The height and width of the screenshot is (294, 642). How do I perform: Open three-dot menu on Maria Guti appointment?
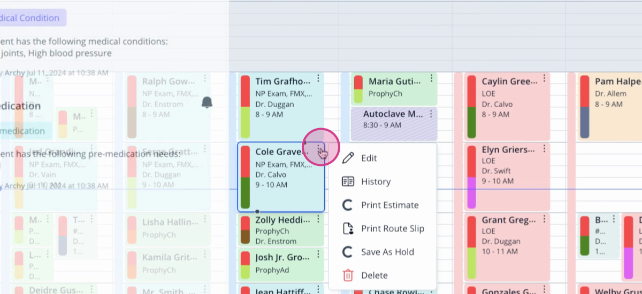tap(432, 79)
